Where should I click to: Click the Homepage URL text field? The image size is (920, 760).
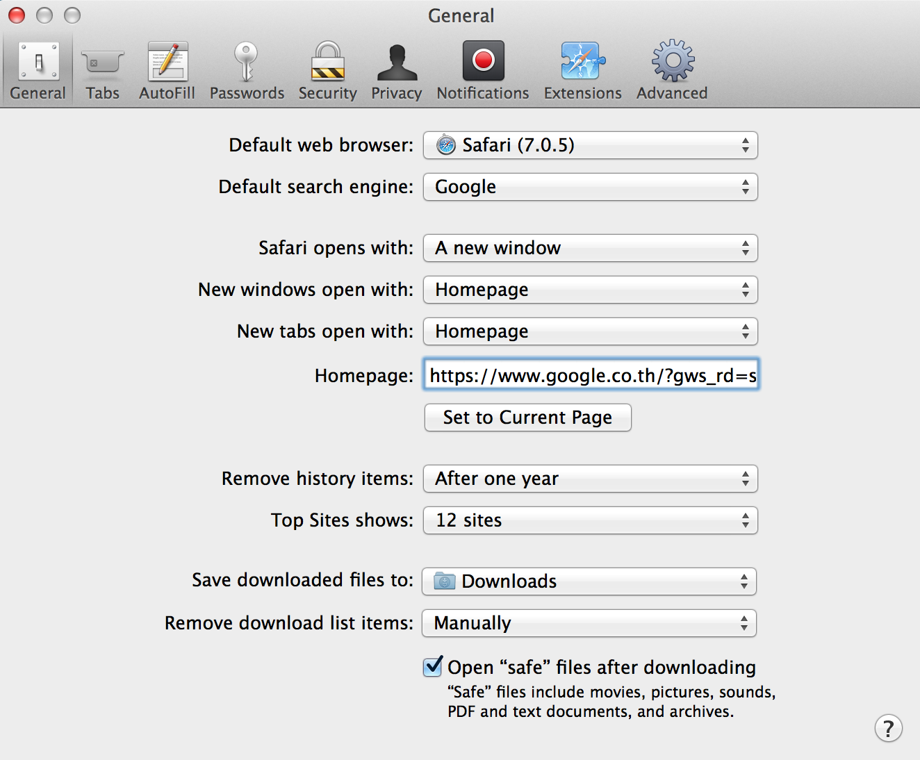coord(591,375)
